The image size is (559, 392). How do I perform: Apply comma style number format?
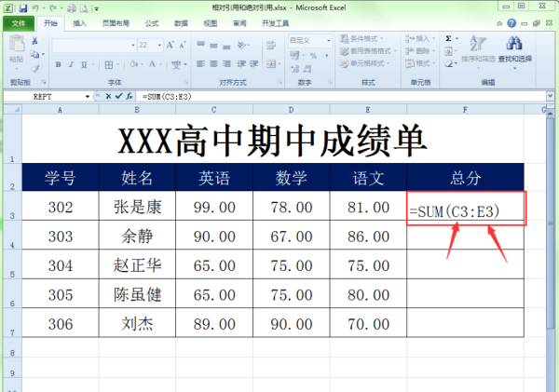327,56
